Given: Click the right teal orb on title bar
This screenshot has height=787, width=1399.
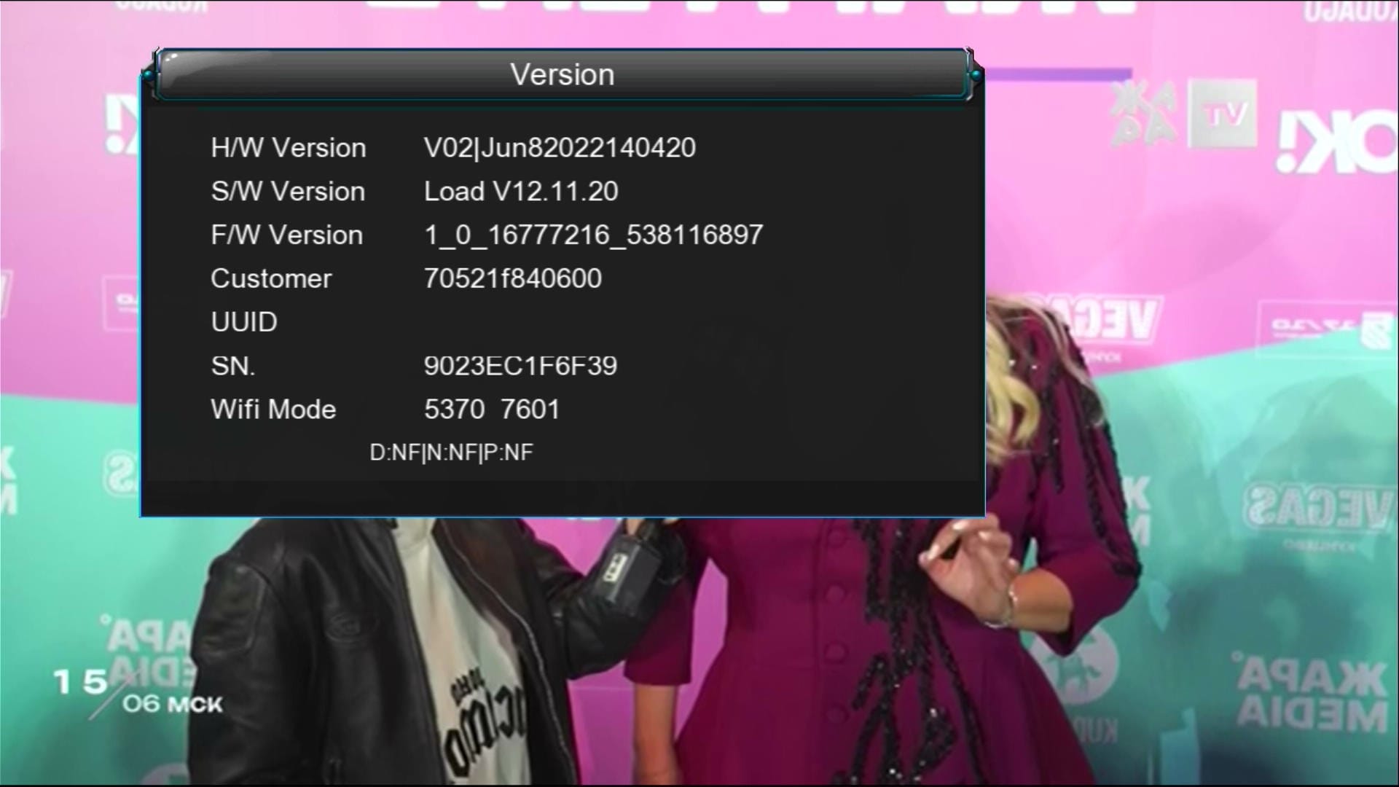Looking at the screenshot, I should [x=976, y=75].
